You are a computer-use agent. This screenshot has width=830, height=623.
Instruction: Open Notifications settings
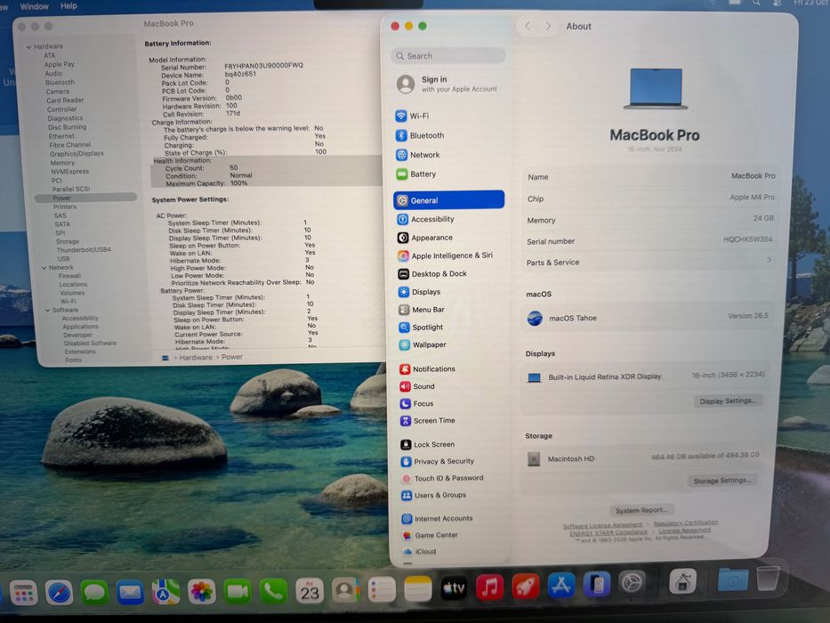pyautogui.click(x=428, y=368)
